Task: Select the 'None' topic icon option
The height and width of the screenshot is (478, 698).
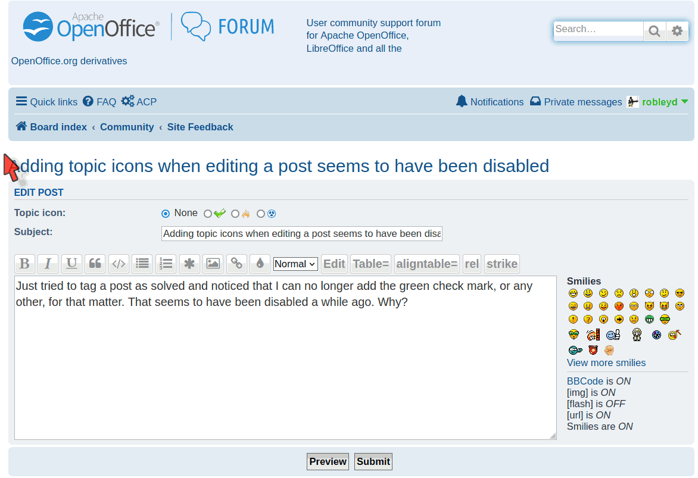Action: coord(166,214)
